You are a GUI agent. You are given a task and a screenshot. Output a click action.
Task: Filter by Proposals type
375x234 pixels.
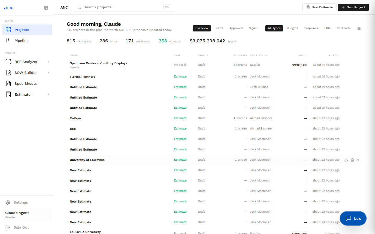311,28
